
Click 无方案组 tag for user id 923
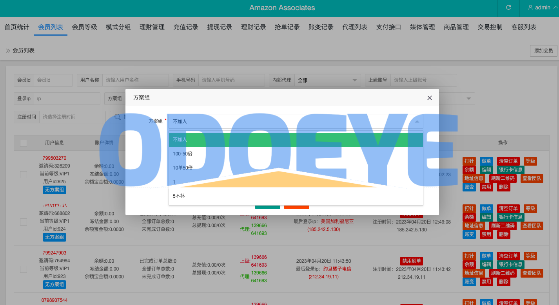[x=54, y=284]
